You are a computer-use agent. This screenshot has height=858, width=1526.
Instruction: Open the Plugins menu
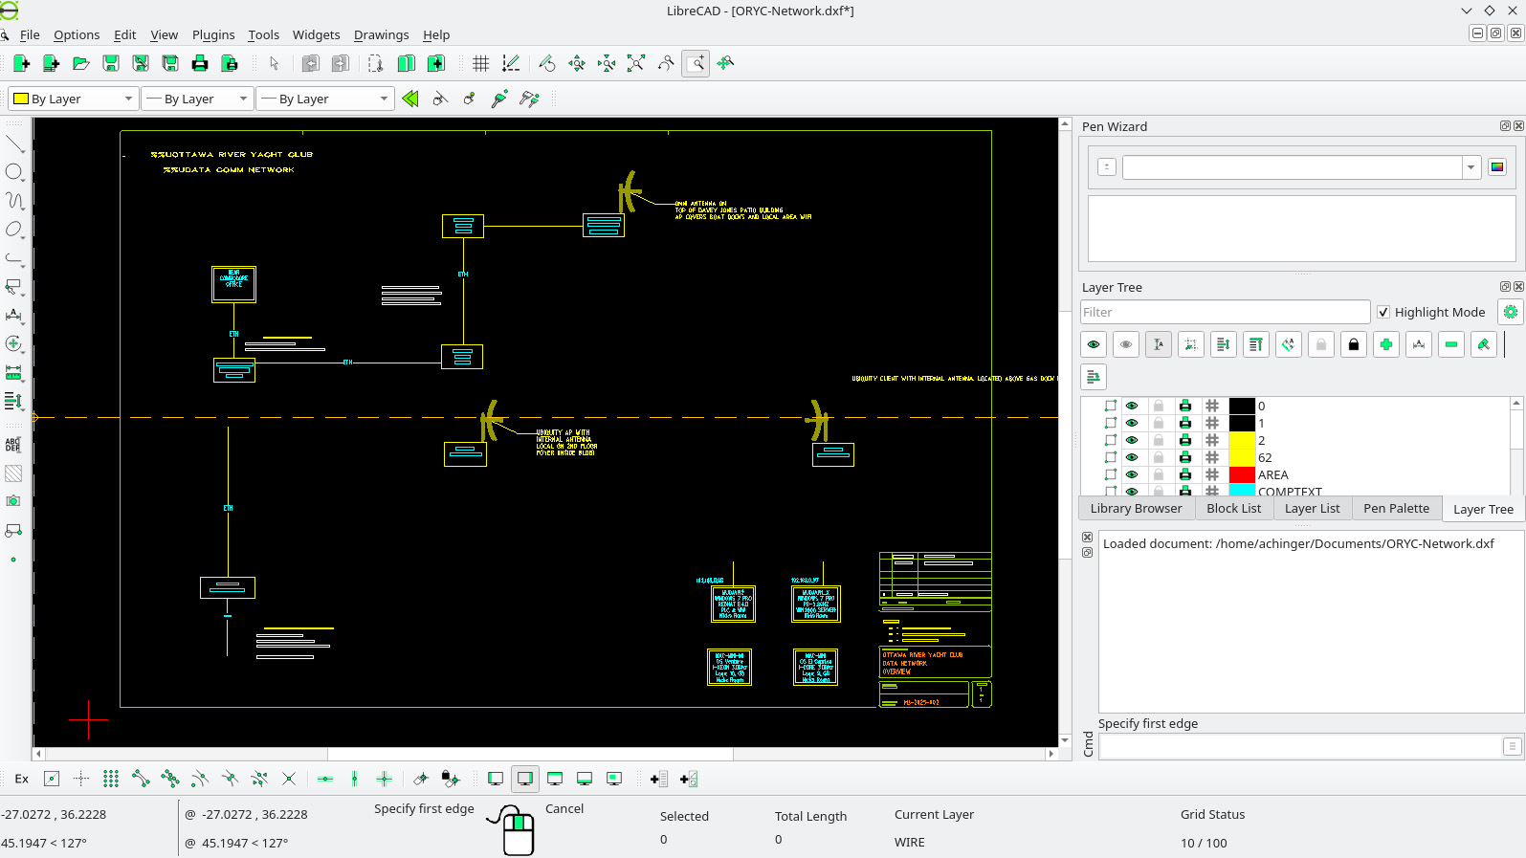click(x=212, y=34)
